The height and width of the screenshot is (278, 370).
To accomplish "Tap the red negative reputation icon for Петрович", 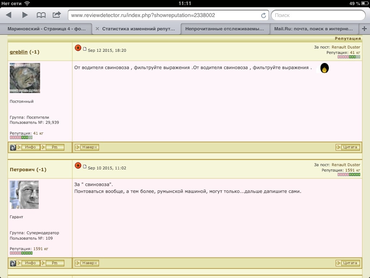I will (x=78, y=165).
